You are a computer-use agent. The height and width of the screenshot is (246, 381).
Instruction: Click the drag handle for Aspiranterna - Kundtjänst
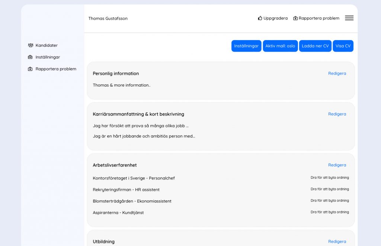tap(330, 212)
